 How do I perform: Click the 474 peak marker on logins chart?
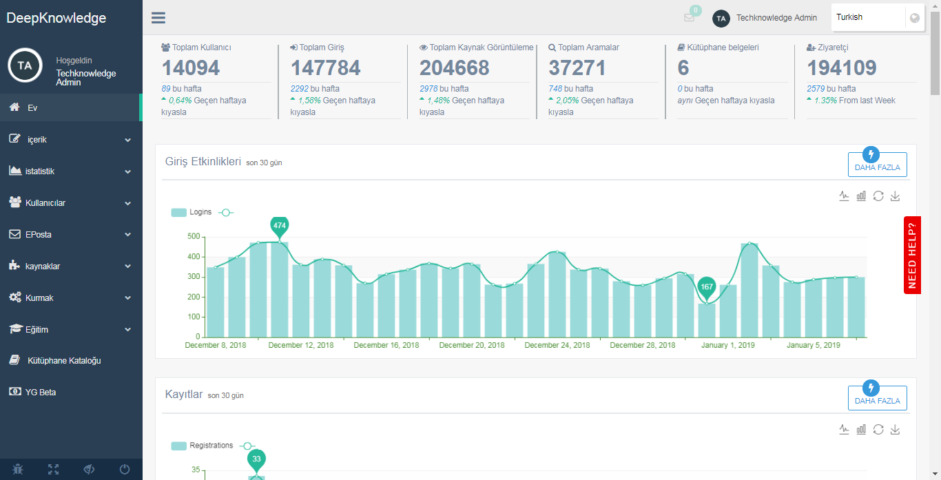coord(279,226)
